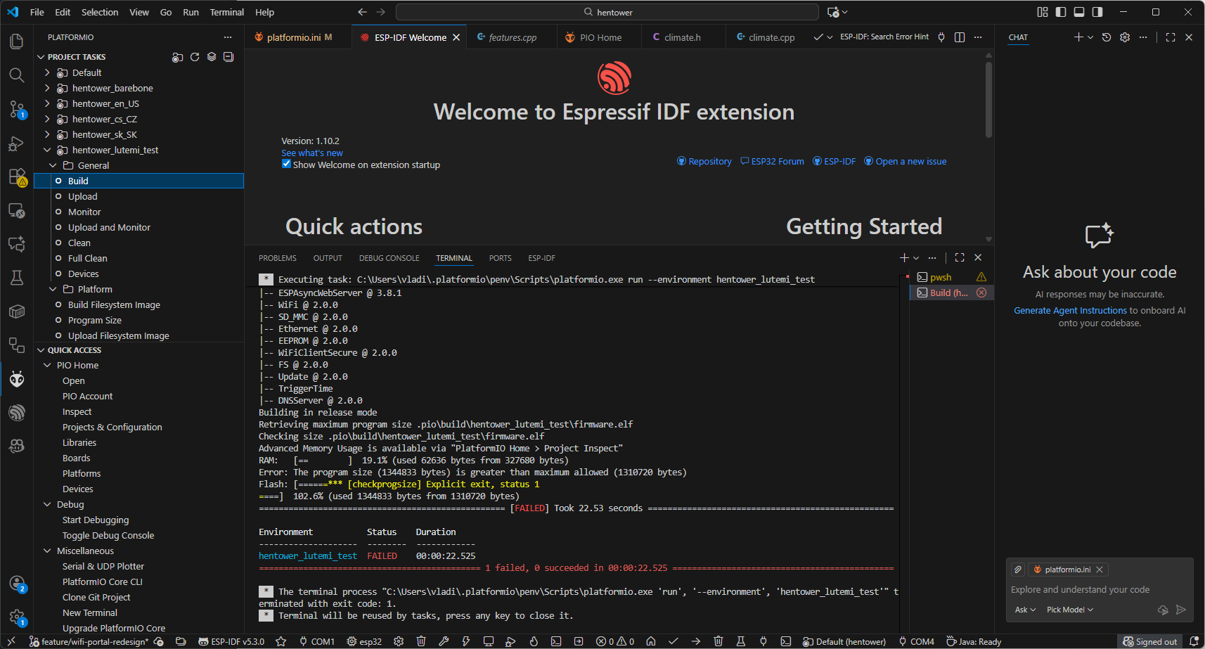
Task: Open notifications bell in status bar
Action: 1194,641
